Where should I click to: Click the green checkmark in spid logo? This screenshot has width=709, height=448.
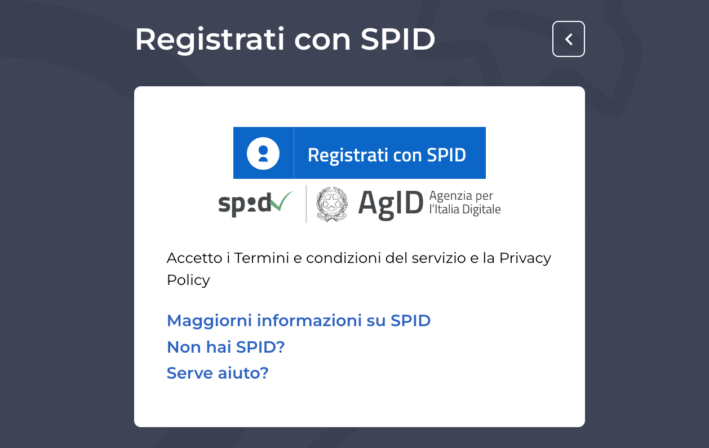tap(281, 201)
